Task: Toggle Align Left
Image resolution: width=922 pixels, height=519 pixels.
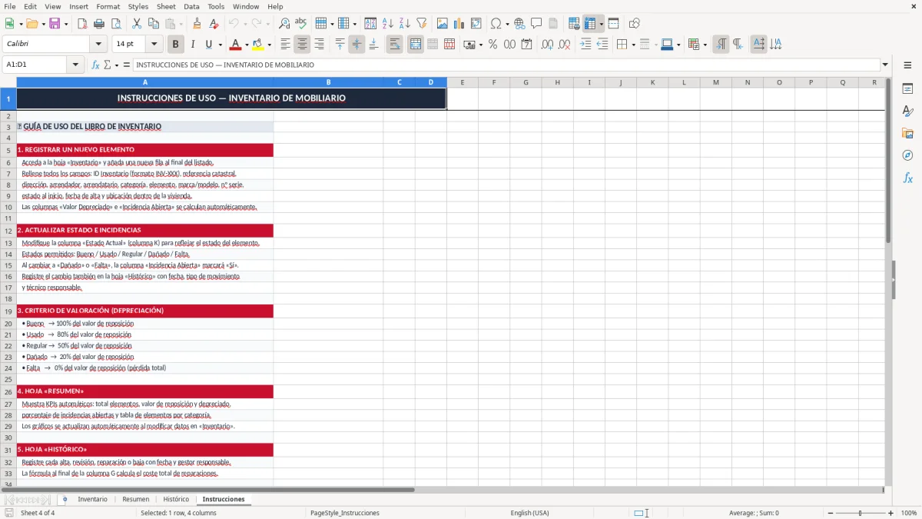Action: click(x=286, y=45)
